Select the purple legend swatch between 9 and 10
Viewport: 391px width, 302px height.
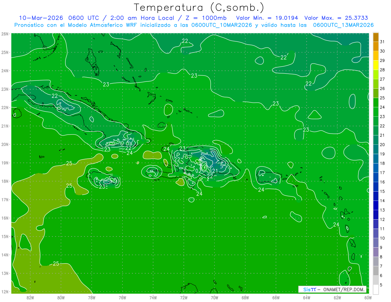coord(376,243)
